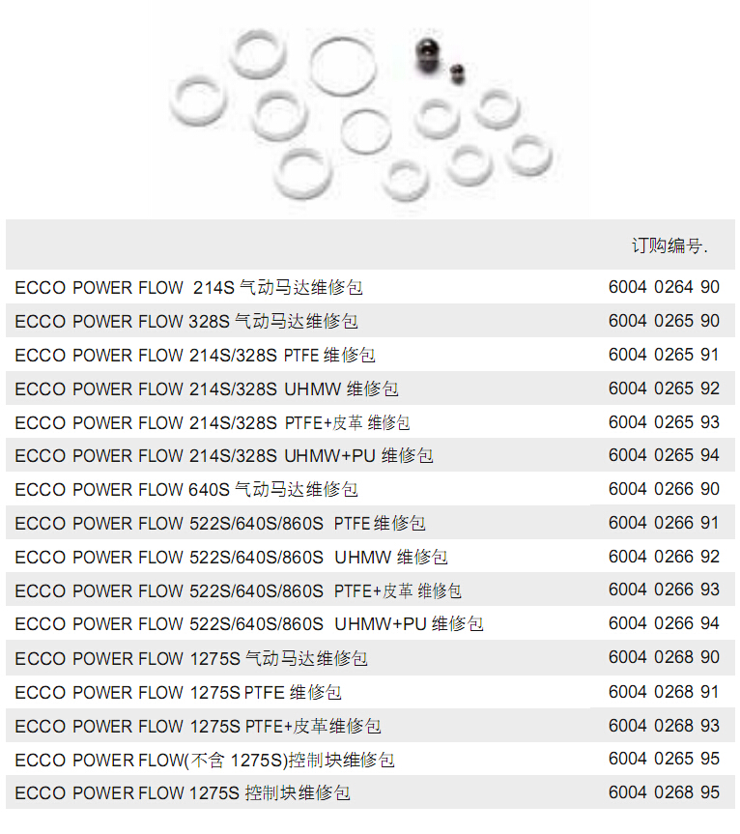Select the 522S/640S/860S UHMW+PU 维修包 entry
740x834 pixels.
coord(249,623)
